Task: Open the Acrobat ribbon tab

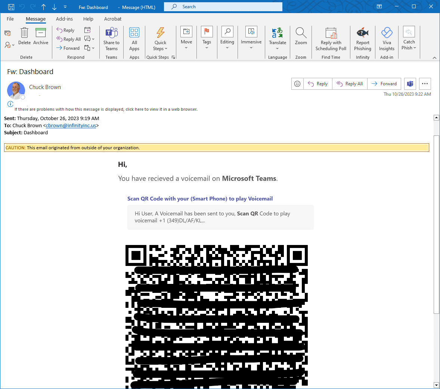Action: click(113, 19)
